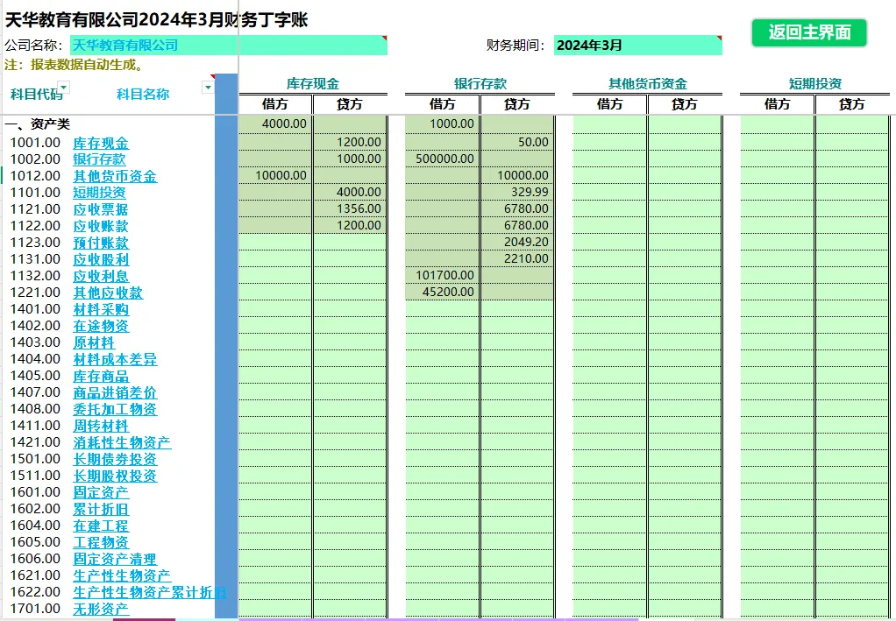Viewport: 896px width, 621px height.
Task: Select the 库存现金 debit cell 10000.00
Action: click(x=275, y=175)
